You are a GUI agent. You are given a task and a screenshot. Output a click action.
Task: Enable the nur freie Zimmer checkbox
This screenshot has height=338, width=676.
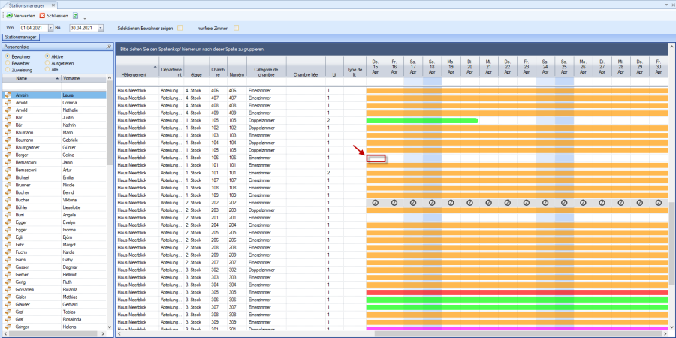(x=236, y=28)
